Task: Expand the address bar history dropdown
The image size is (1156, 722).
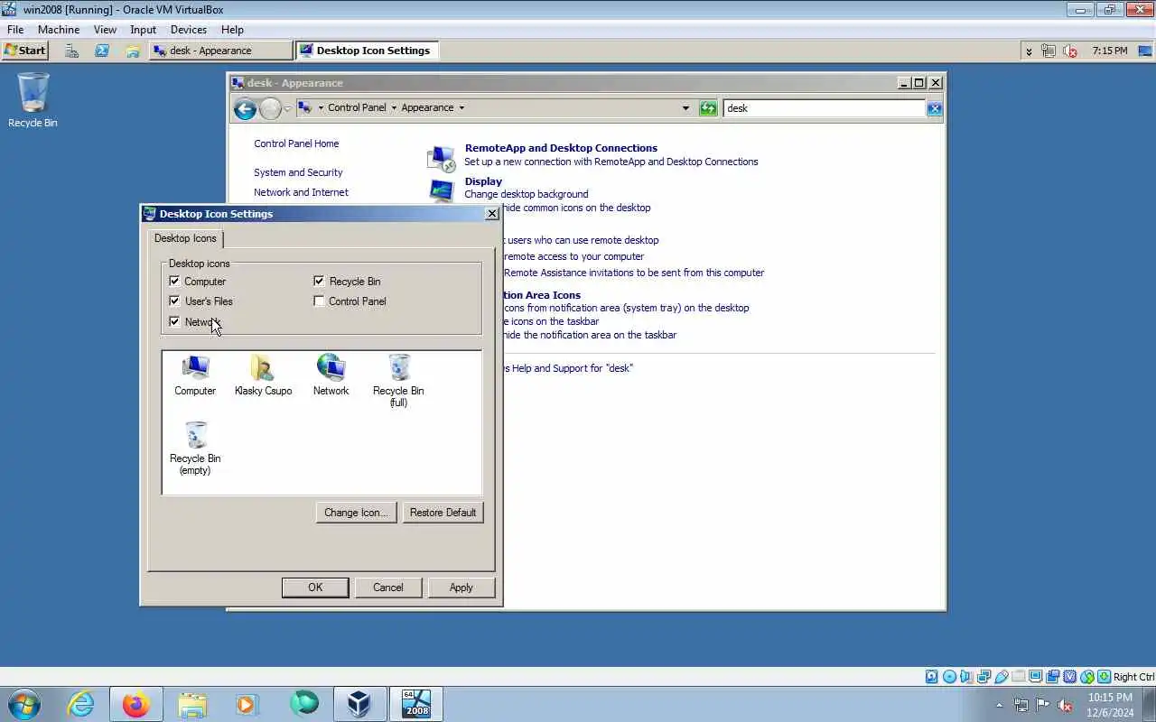Action: tap(686, 108)
